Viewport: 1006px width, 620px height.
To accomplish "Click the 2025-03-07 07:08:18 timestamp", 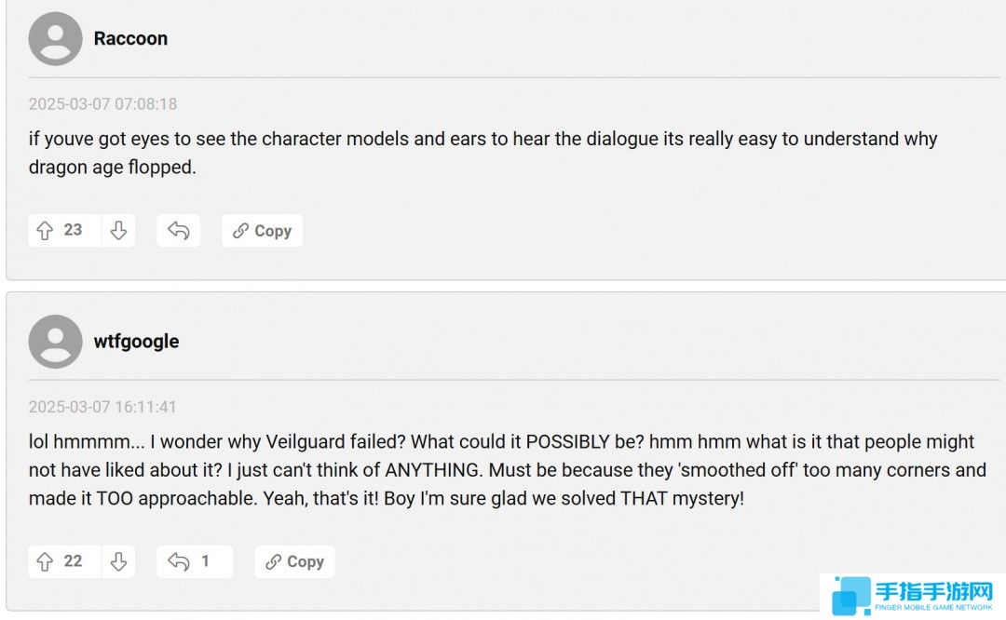I will click(102, 104).
